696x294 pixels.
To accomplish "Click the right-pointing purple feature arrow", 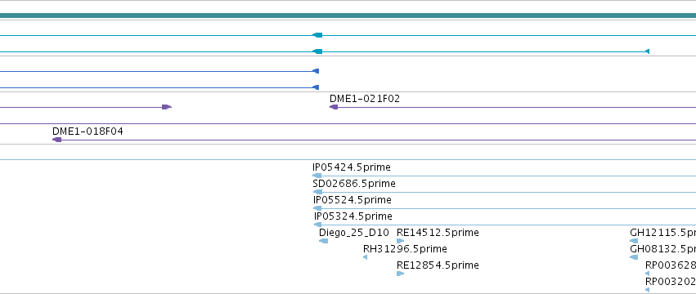I will click(167, 107).
